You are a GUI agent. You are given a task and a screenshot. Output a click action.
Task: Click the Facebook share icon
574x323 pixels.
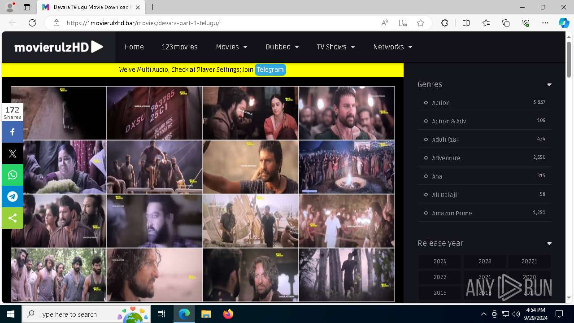pyautogui.click(x=13, y=132)
